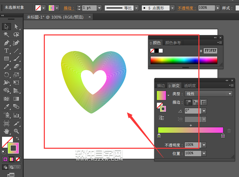The height and width of the screenshot is (177, 239).
Task: Click the 不透明度 link in control bar
Action: click(187, 8)
